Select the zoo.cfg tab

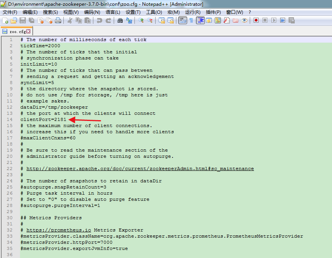(17, 31)
